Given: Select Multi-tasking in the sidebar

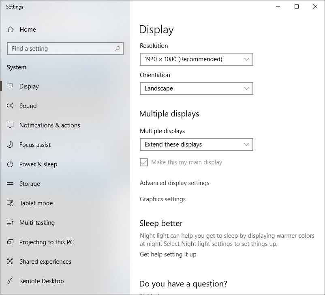Looking at the screenshot, I should point(37,223).
